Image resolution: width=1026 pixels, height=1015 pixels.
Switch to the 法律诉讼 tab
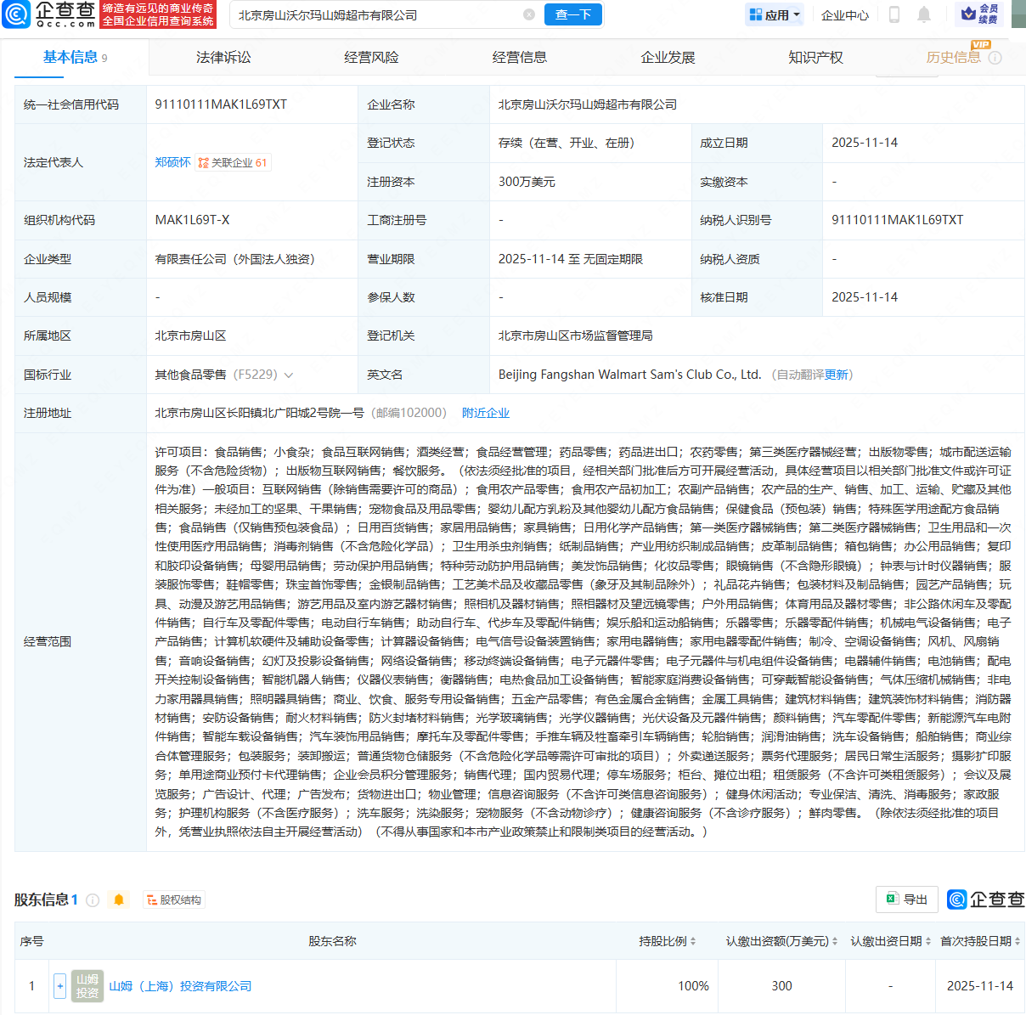click(x=223, y=57)
